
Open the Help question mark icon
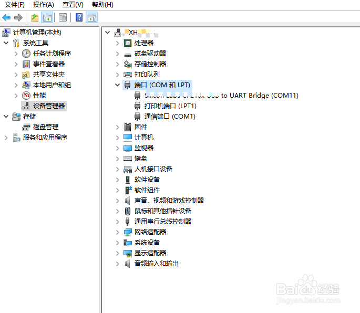coord(79,17)
